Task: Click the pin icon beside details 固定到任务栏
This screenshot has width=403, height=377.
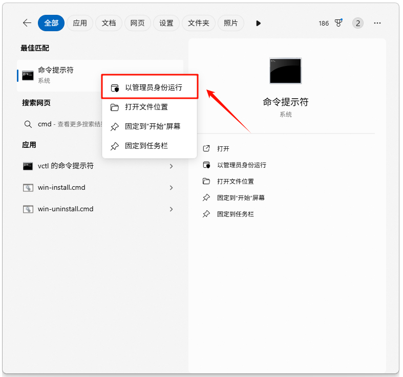Action: tap(206, 214)
